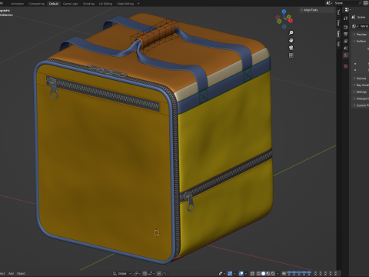Open the Scripting workspace tab
369x277 pixels.
88,4
